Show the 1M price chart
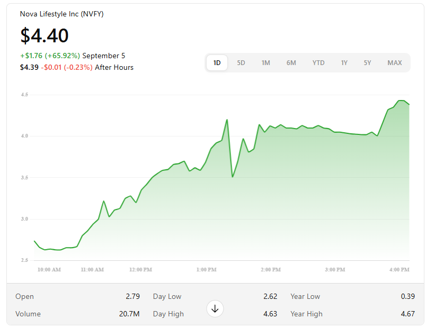The height and width of the screenshot is (328, 426). [265, 63]
